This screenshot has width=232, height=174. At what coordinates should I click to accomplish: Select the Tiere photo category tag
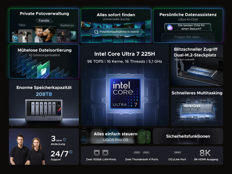(22, 25)
